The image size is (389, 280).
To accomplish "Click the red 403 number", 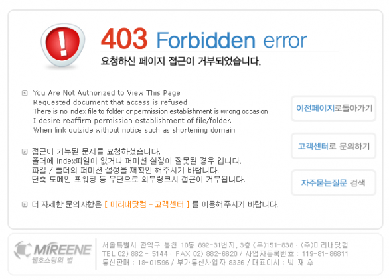I will tap(124, 39).
